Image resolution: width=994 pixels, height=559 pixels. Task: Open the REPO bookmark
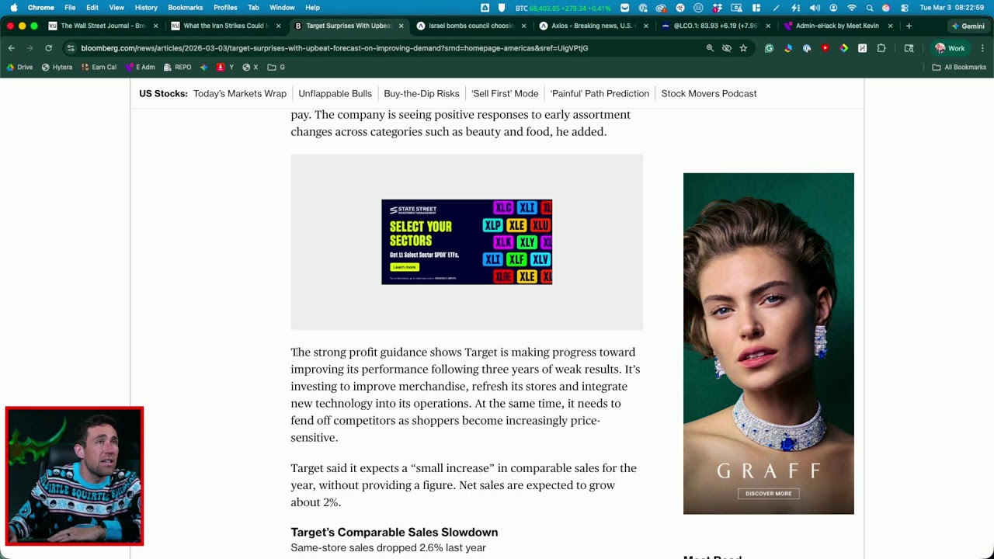tap(178, 68)
